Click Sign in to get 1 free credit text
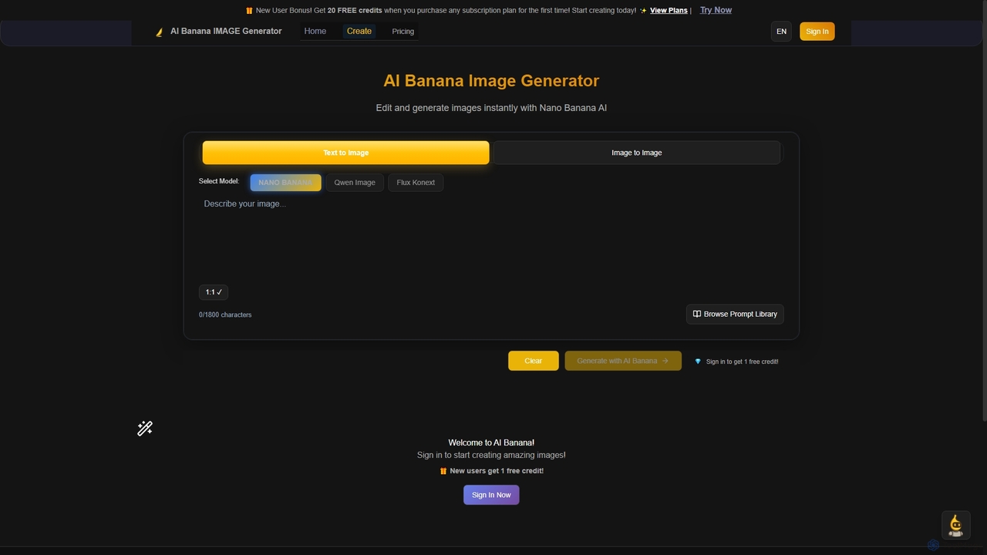Image resolution: width=987 pixels, height=555 pixels. pos(742,362)
